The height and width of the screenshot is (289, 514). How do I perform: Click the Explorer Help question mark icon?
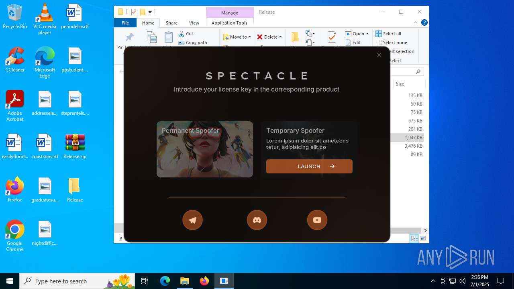point(424,22)
